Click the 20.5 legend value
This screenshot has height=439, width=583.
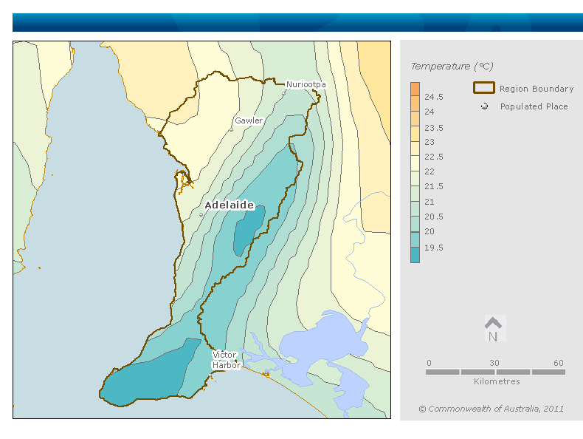433,217
